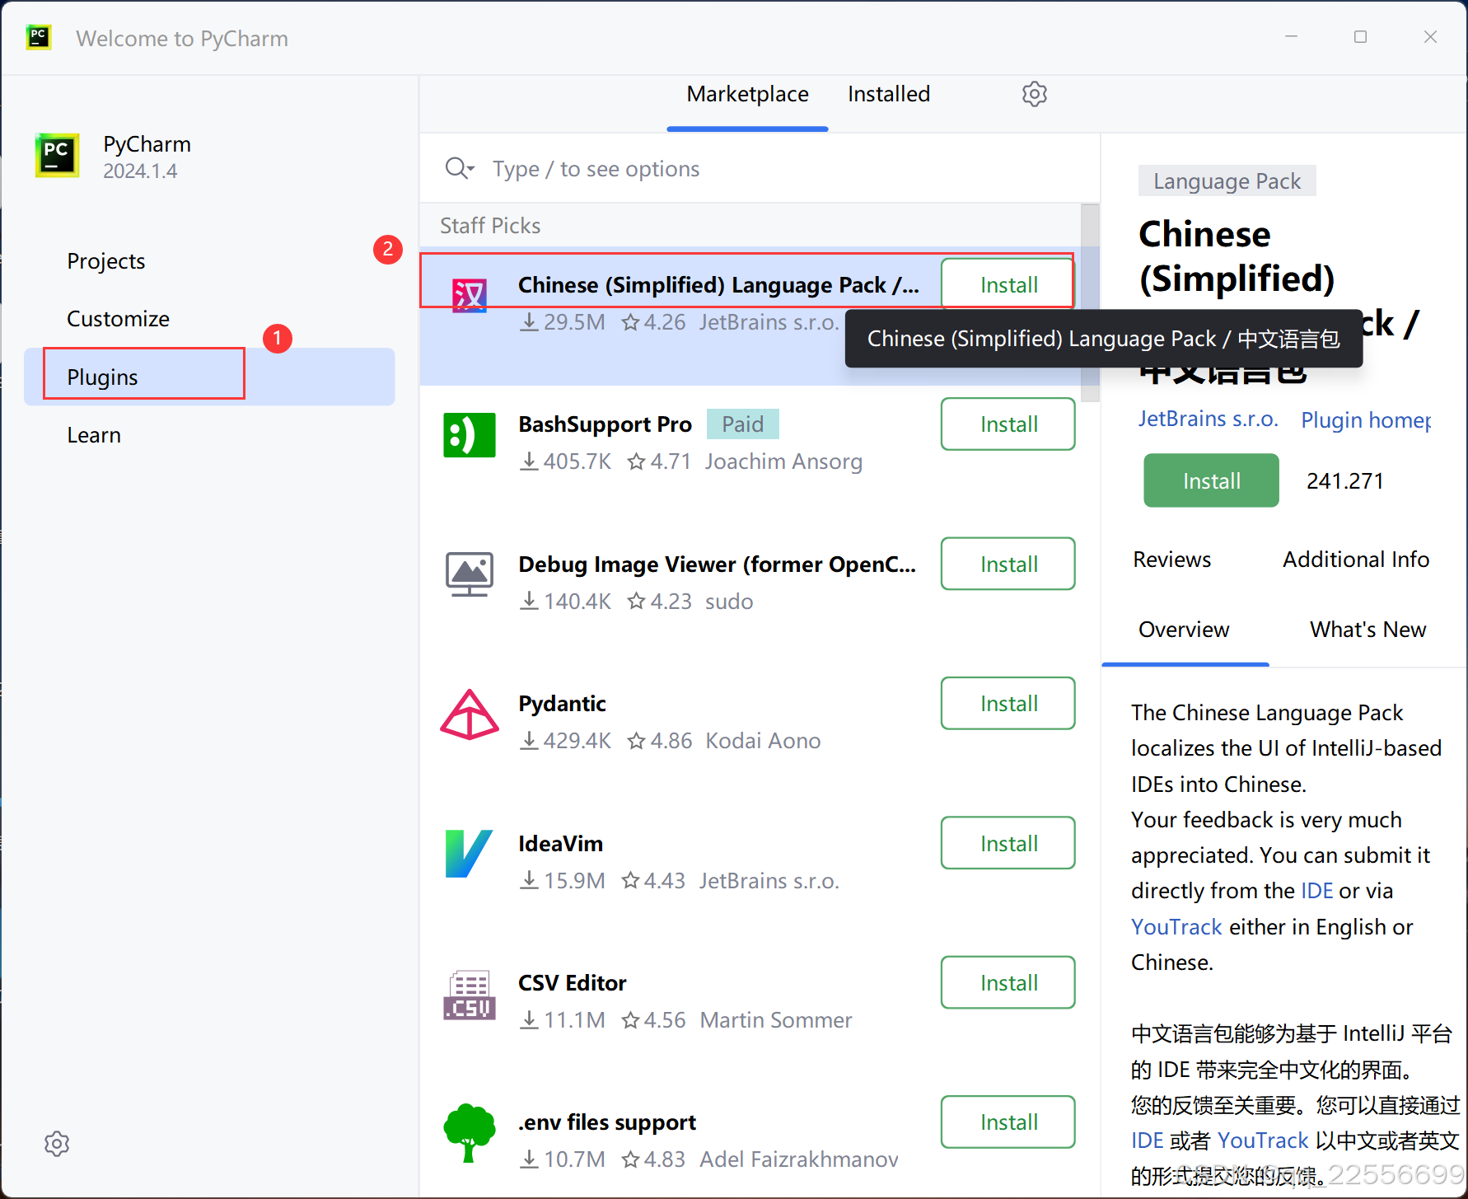Open the IDE link in the English description

(x=1316, y=891)
